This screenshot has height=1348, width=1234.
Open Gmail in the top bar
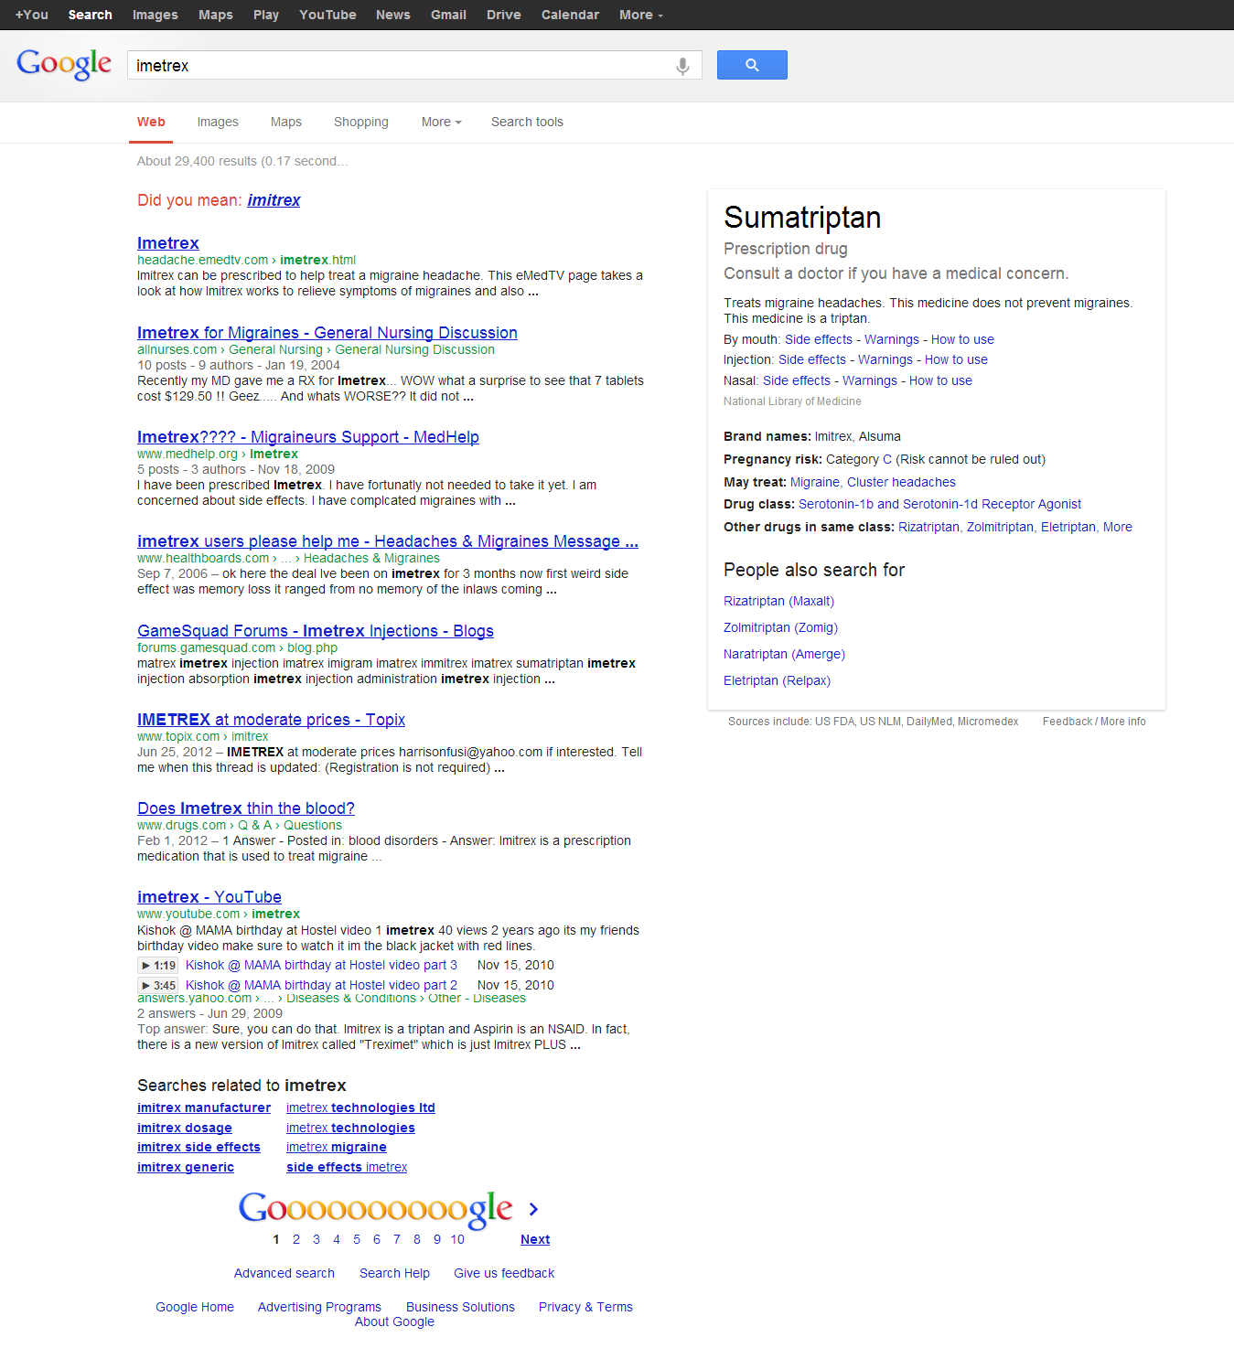click(448, 15)
